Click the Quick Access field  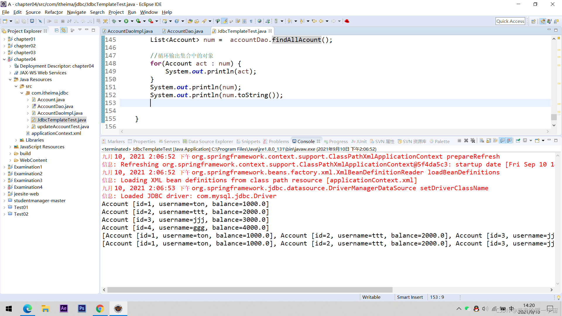(x=510, y=21)
